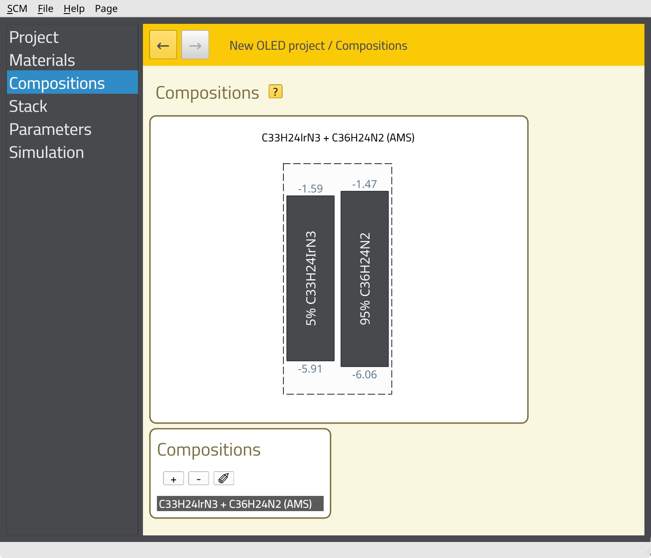The image size is (651, 558).
Task: Remove composition using the minus button
Action: click(198, 479)
